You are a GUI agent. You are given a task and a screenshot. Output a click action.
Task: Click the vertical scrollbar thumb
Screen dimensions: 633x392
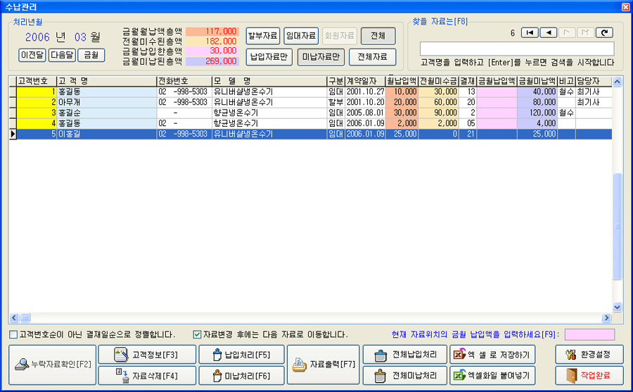point(617,227)
